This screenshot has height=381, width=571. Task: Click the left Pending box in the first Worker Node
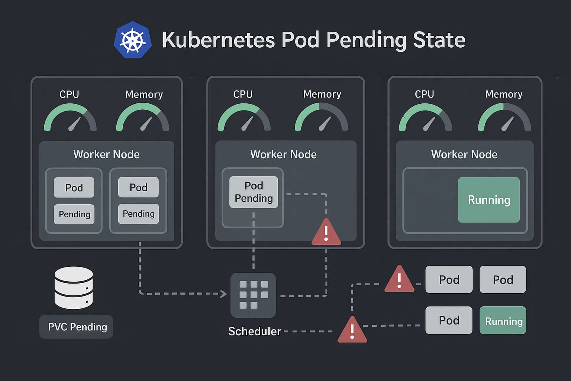click(74, 214)
